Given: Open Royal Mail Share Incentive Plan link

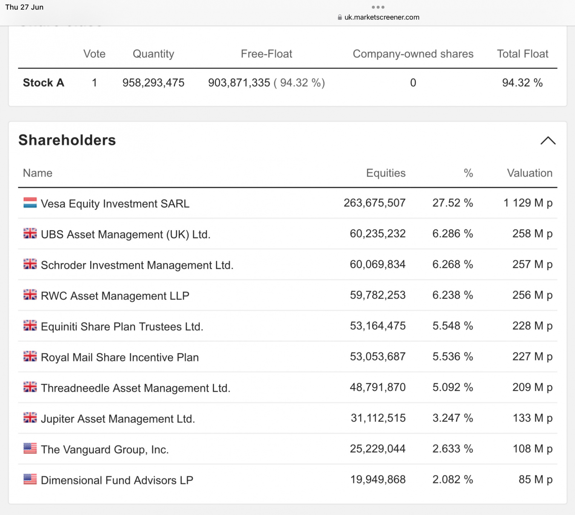Looking at the screenshot, I should point(120,357).
